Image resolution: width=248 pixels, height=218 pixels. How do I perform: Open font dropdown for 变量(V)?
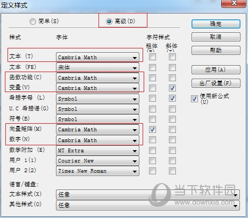[97, 88]
